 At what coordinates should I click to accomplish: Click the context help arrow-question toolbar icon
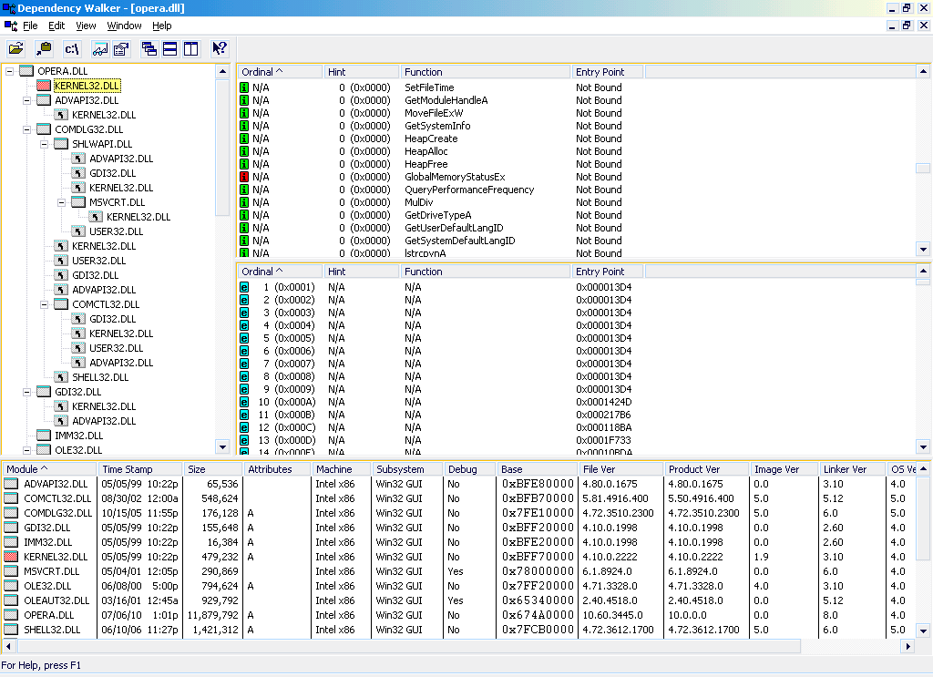219,49
